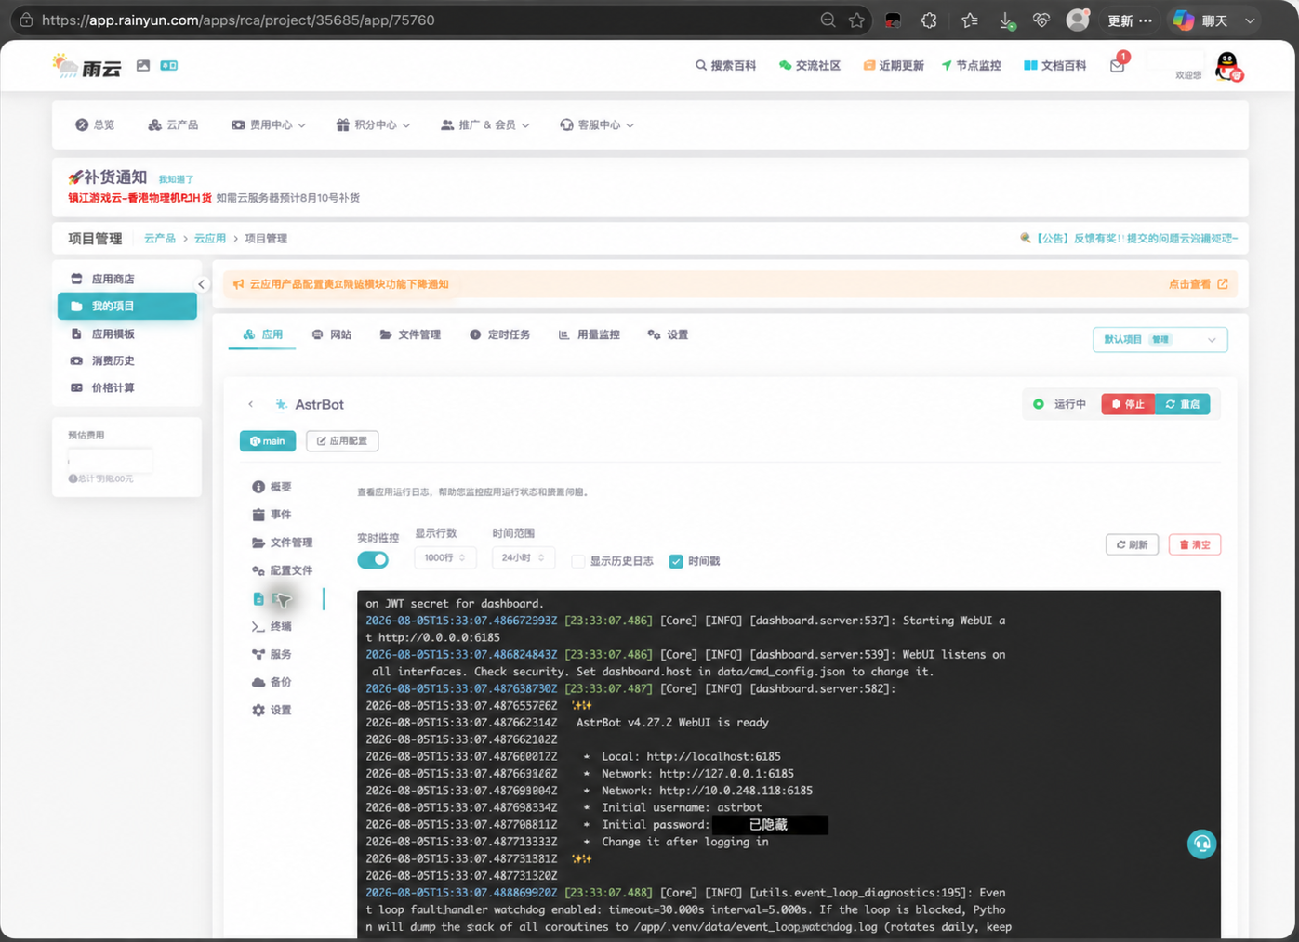Screen dimensions: 1299x942
Task: Switch to the 设置 top tab
Action: pyautogui.click(x=668, y=334)
